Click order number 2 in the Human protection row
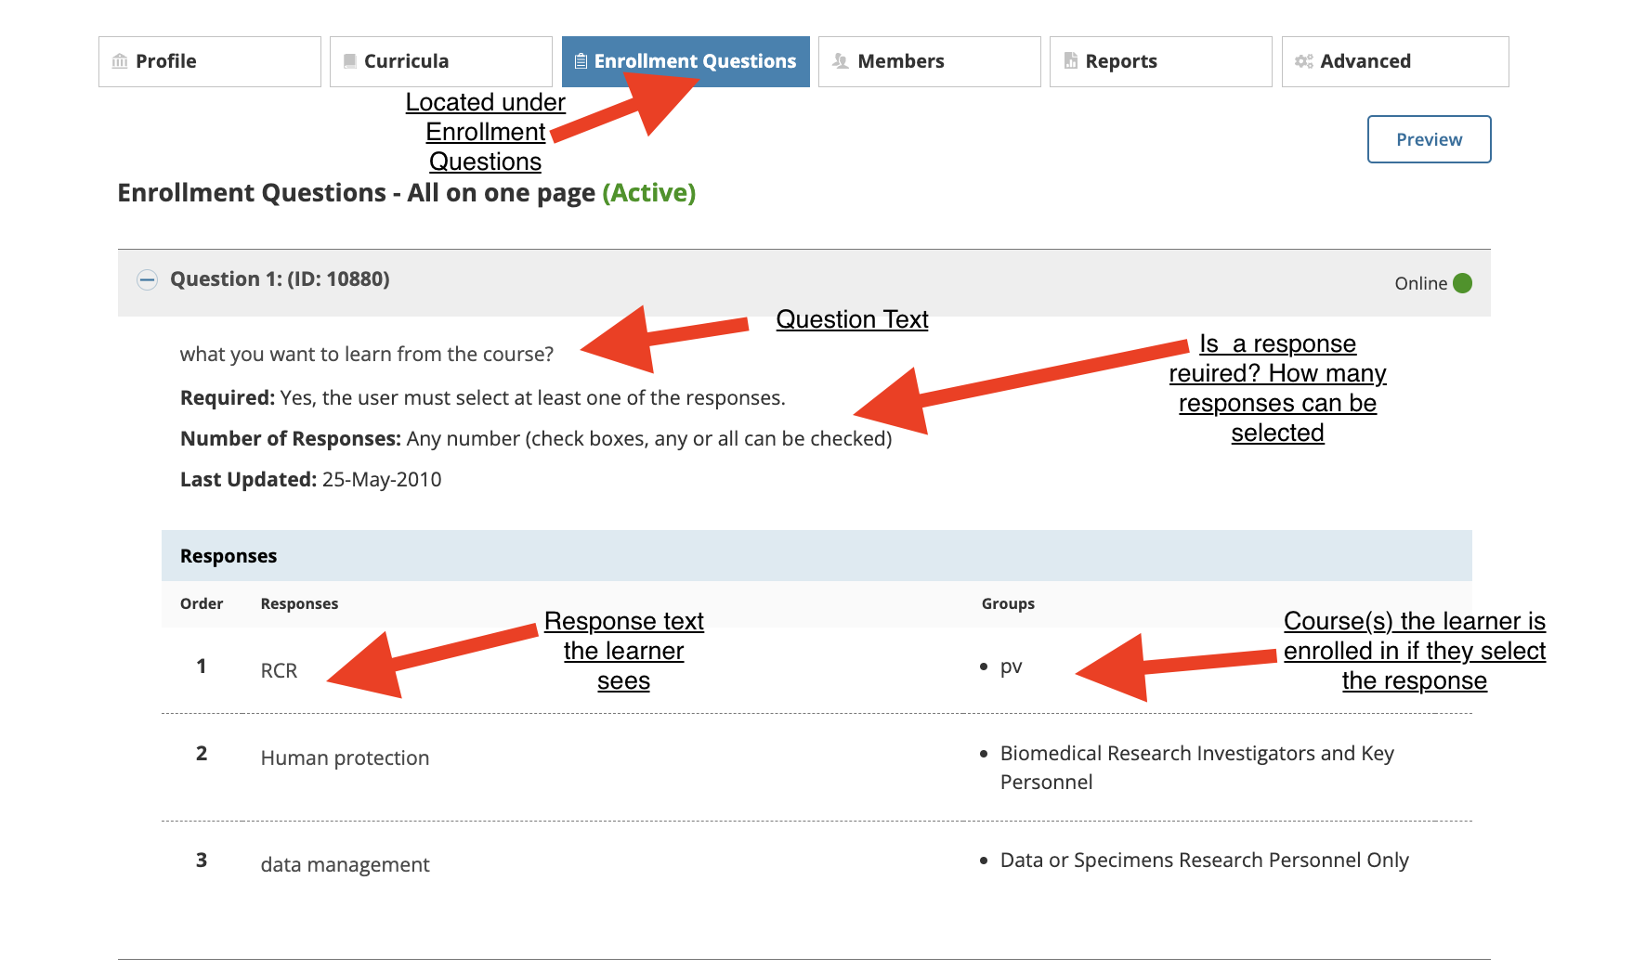This screenshot has height=971, width=1646. click(202, 753)
